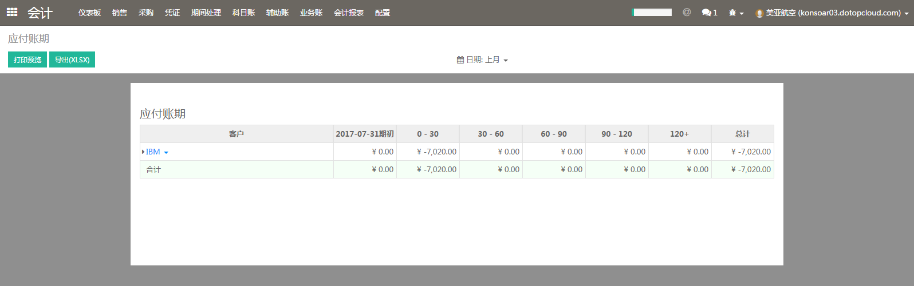Click the 客户 column header

pyautogui.click(x=237, y=134)
